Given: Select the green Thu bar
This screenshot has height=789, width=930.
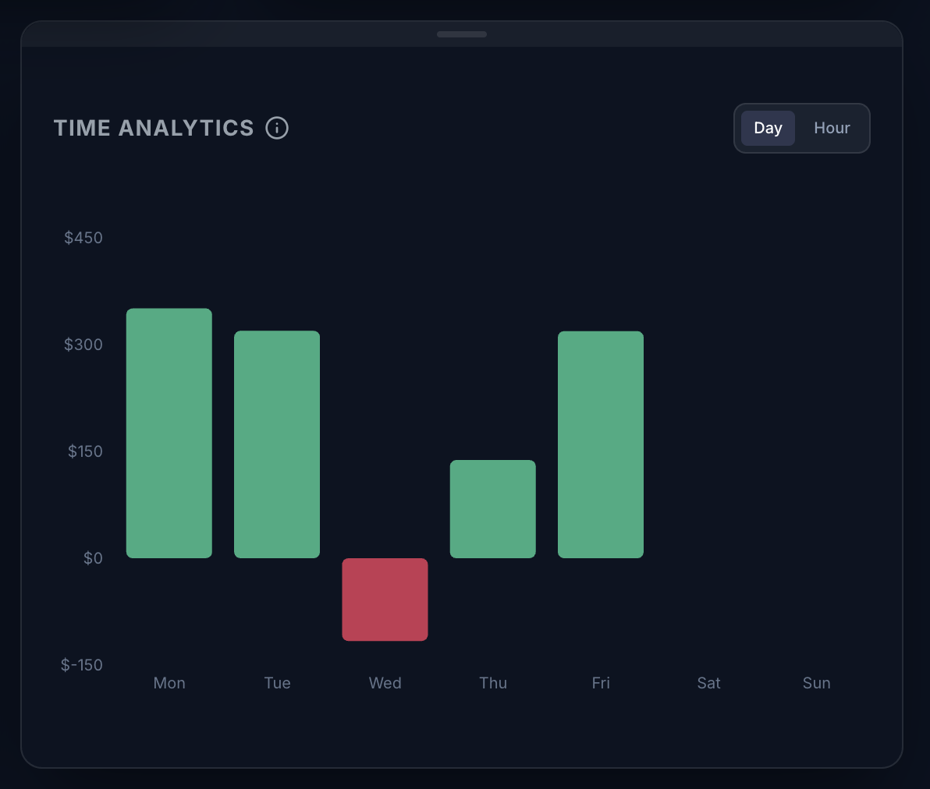Looking at the screenshot, I should point(493,508).
